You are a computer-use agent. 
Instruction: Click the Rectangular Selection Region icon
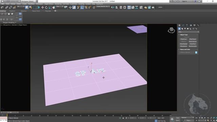(34, 7)
